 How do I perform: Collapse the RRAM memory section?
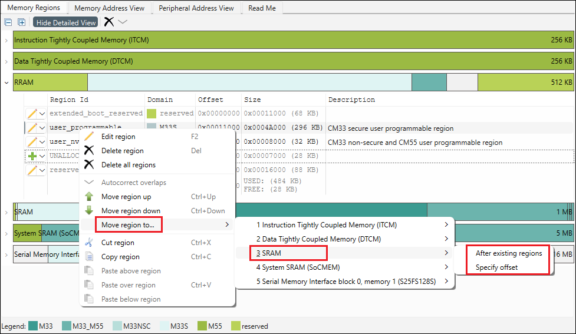pos(6,83)
